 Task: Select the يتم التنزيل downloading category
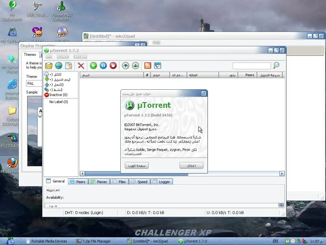point(57,79)
